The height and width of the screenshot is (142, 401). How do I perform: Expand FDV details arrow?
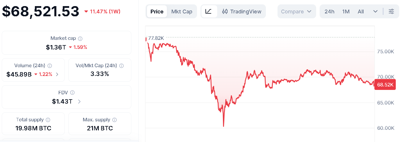coord(79,102)
